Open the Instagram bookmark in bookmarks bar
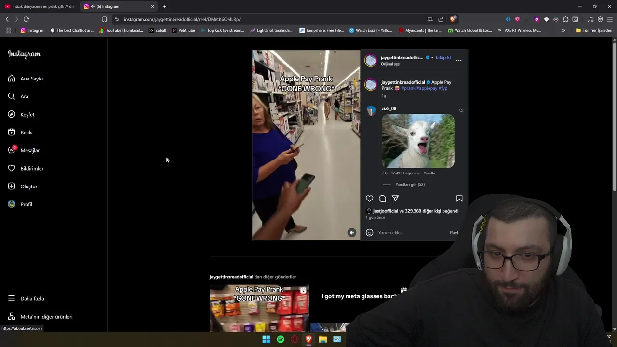Viewport: 617px width, 347px height. (32, 30)
